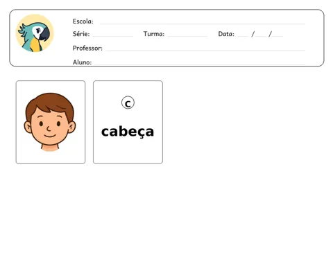
Task: Click the boy's brown hair
Action: 50,104
